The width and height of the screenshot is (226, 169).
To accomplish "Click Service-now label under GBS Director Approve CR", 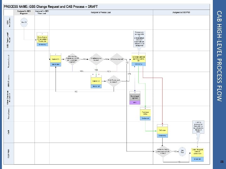I will (x=96, y=86).
